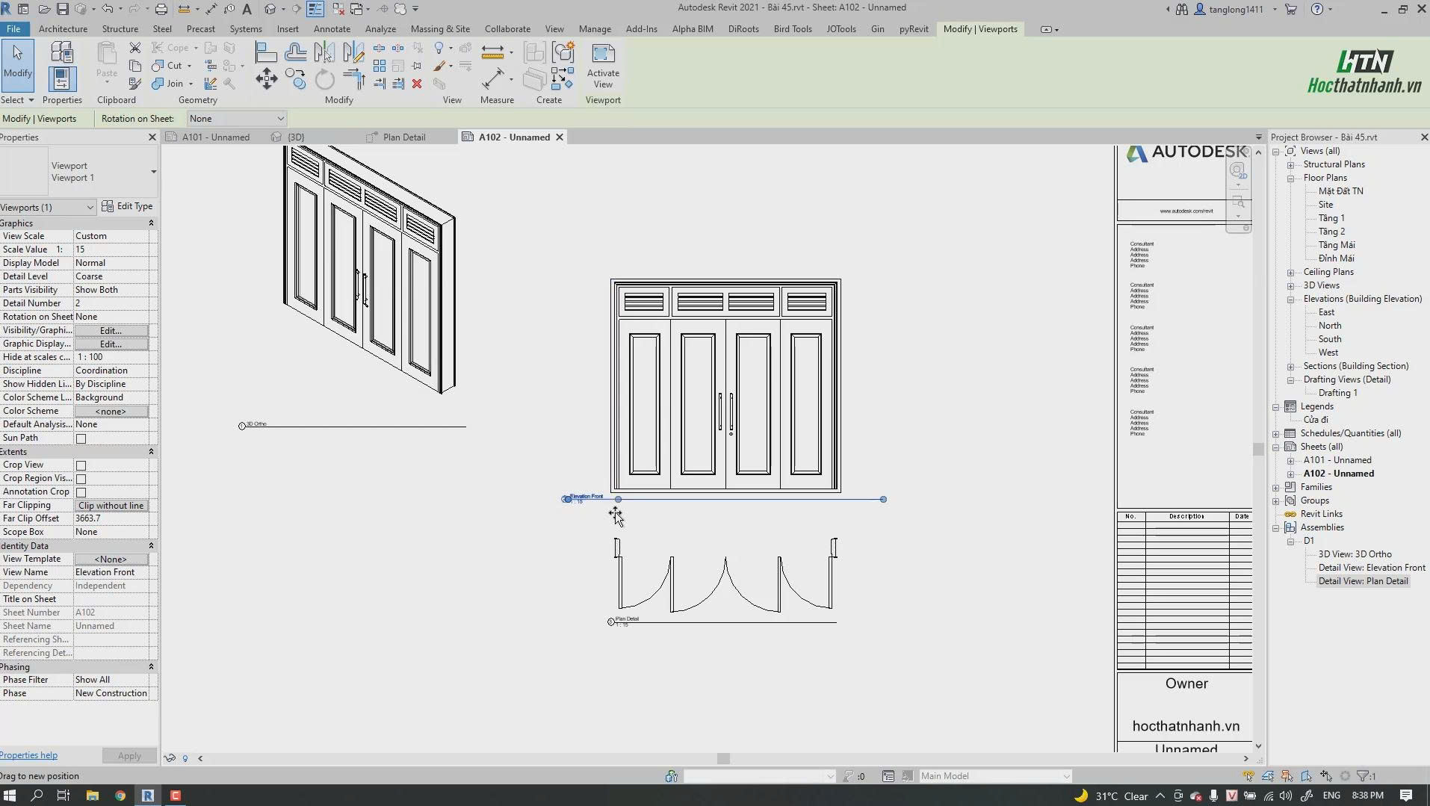Screen dimensions: 1430x806
Task: Close the A102 - Unnamed view tab
Action: click(x=560, y=137)
